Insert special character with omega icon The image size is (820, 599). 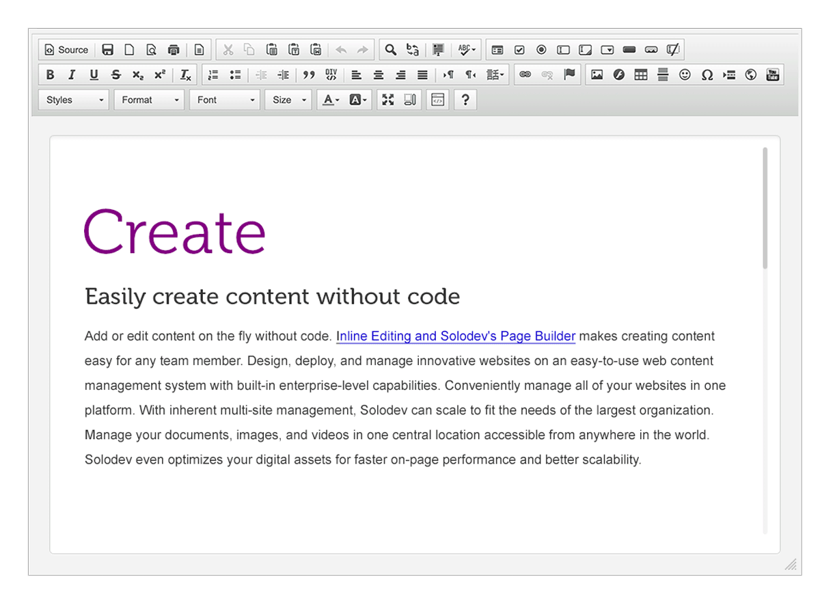click(707, 75)
